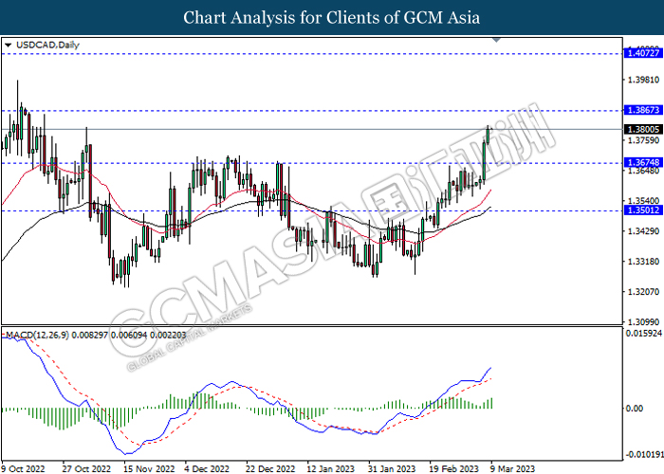Click the 31 Jan 2023 date label
Screen dimensions: 664x474
click(392, 468)
